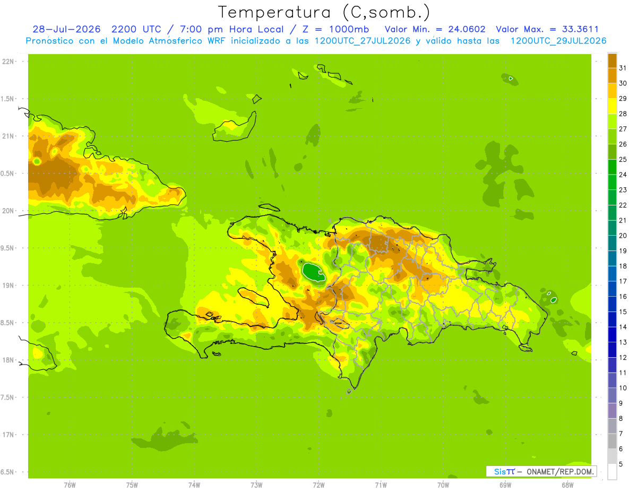
Task: Click legend value 25
Action: tap(623, 159)
